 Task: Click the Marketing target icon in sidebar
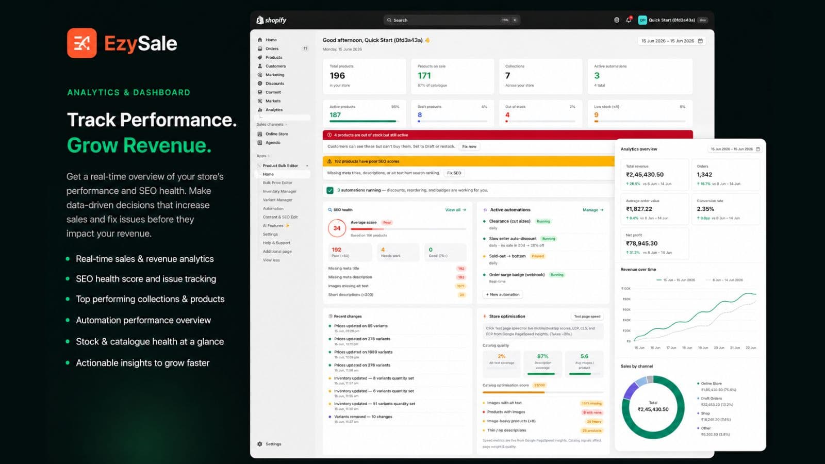coord(260,75)
